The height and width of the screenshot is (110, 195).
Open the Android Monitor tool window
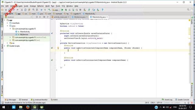[39, 100]
